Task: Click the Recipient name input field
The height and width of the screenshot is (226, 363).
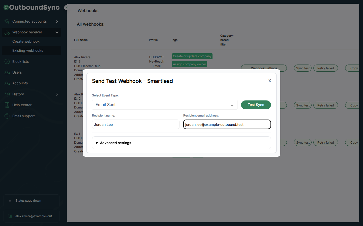Action: click(136, 124)
